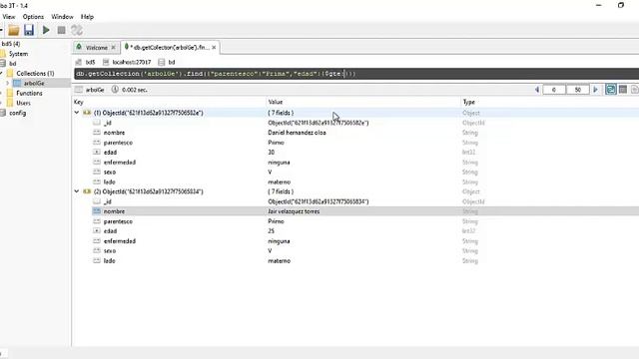Click the batch size field showing 50
Image resolution: width=639 pixels, height=359 pixels.
click(x=577, y=90)
